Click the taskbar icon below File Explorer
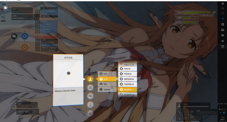Viewport: 227px width, 122px height. click(x=223, y=41)
